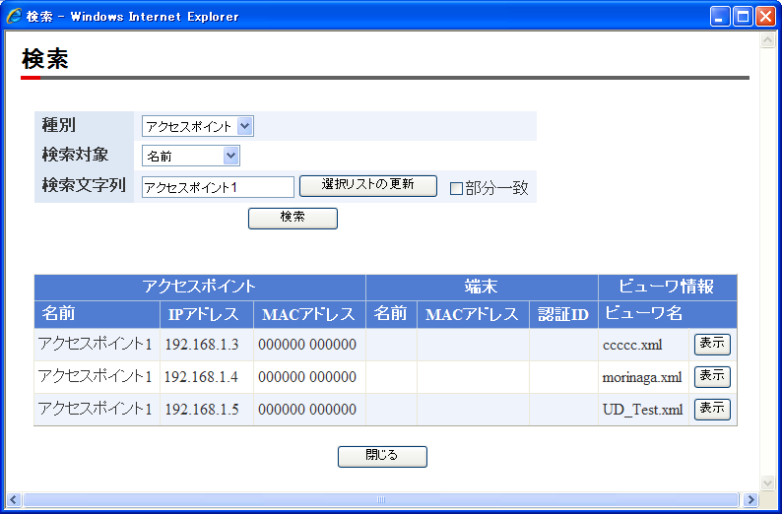The width and height of the screenshot is (782, 514).
Task: Click the vertical scrollbar down arrow
Action: (767, 482)
